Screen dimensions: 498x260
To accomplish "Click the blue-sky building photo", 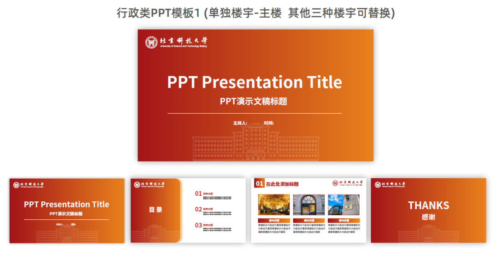I will coord(344,205).
